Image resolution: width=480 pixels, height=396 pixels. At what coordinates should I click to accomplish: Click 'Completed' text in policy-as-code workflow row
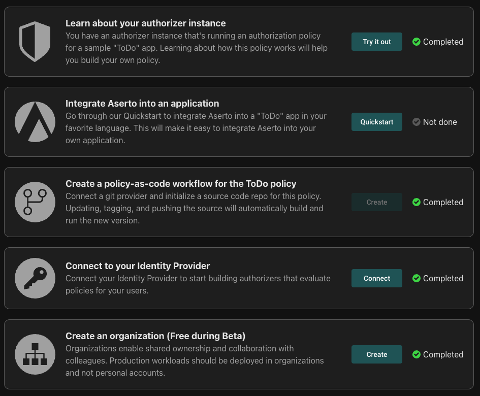point(443,202)
